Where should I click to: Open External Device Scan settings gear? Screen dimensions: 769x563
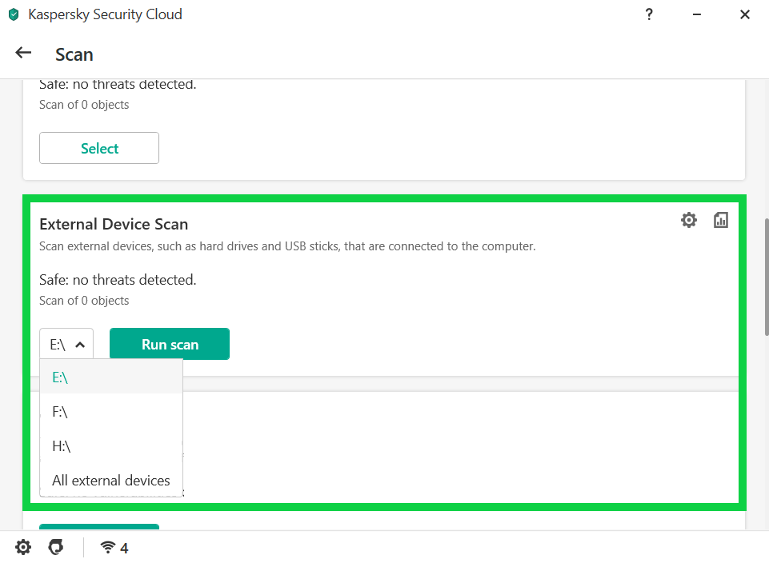coord(688,220)
